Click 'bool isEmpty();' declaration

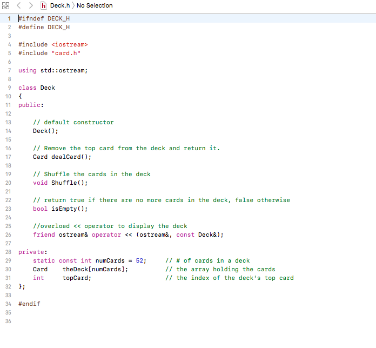(60, 209)
